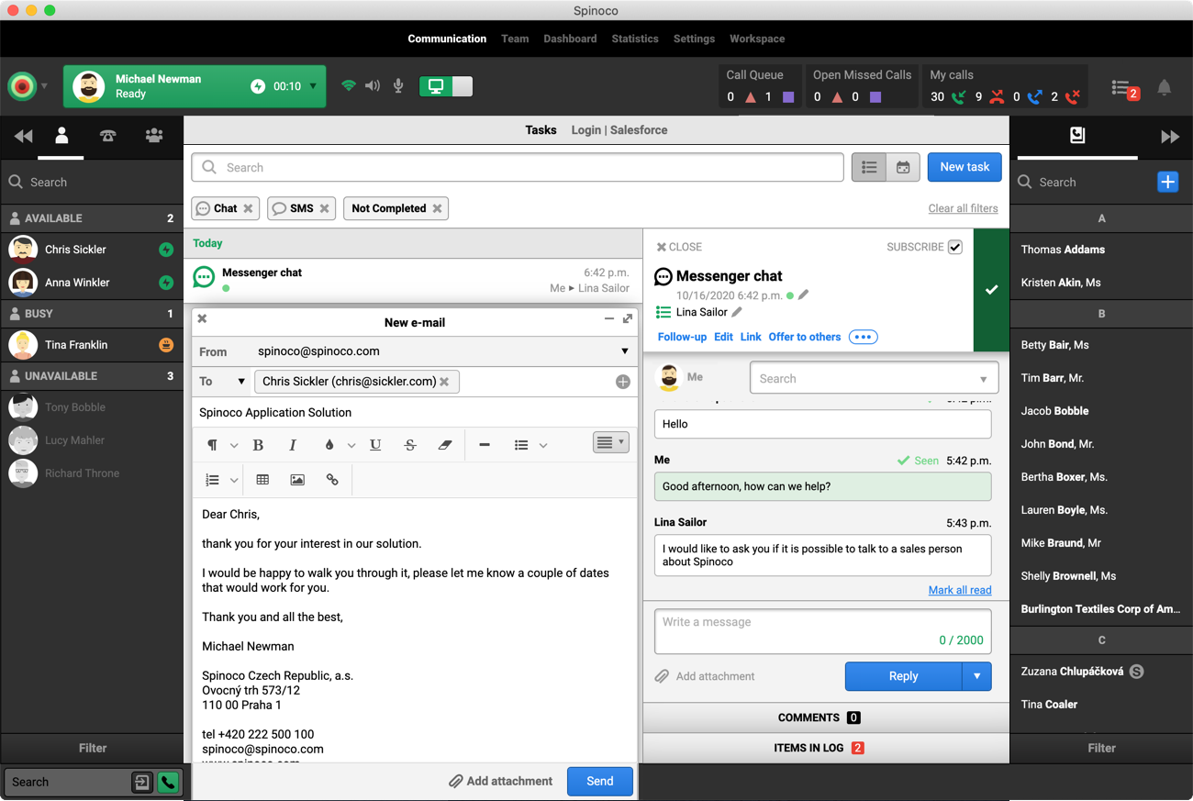Viewport: 1193px width, 801px height.
Task: Click the Reply button
Action: click(904, 676)
